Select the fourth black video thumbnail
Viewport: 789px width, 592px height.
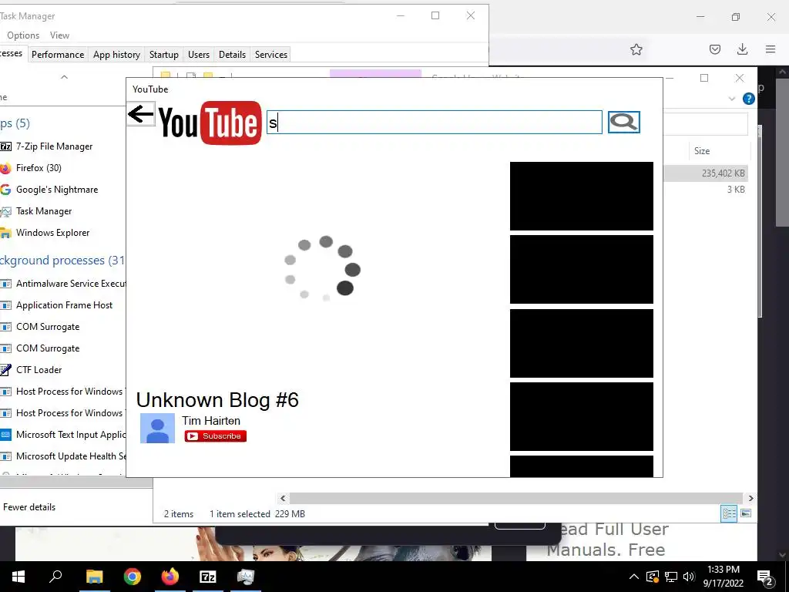click(x=581, y=417)
